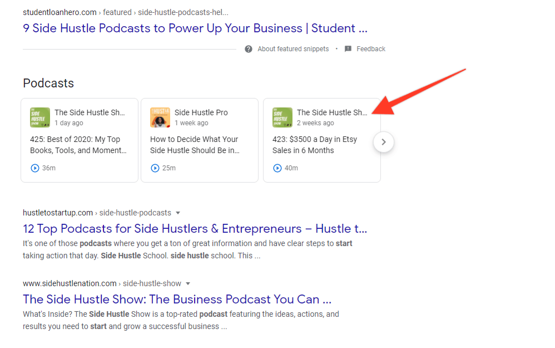Click the '2 weeks ago' date text
The image size is (555, 348).
click(x=315, y=123)
